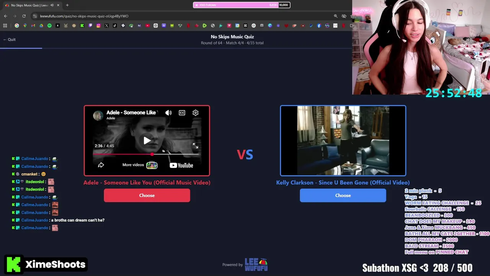Open Adele - Someone Like video title
Image resolution: width=490 pixels, height=276 pixels.
pos(131,112)
